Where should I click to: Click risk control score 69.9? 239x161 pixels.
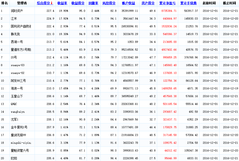[x=113, y=88]
